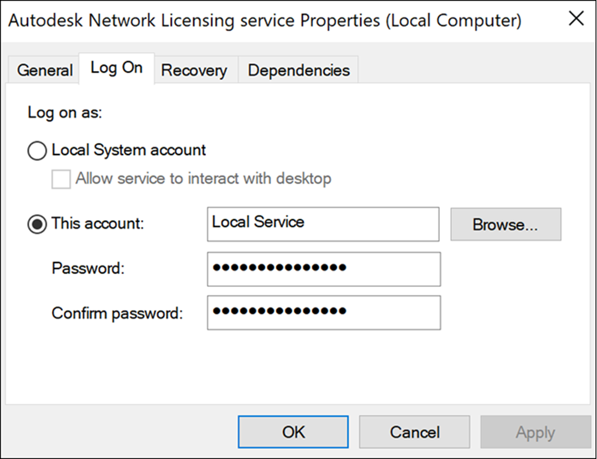Close the service Properties dialog window
This screenshot has width=597, height=459.
coord(576,19)
